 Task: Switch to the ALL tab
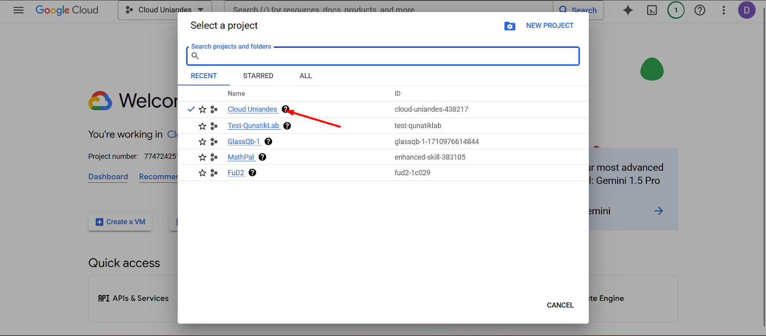tap(306, 76)
